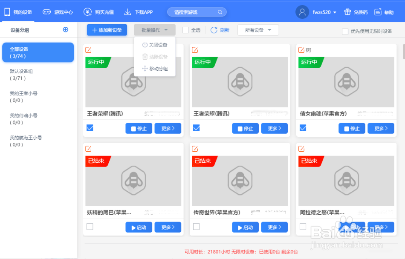Open the 所有设备 filter dropdown
Screen dimensions: 405x259
[x=258, y=30]
